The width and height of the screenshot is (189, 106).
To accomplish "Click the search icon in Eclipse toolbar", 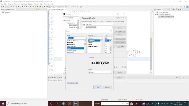I will [x=180, y=7].
